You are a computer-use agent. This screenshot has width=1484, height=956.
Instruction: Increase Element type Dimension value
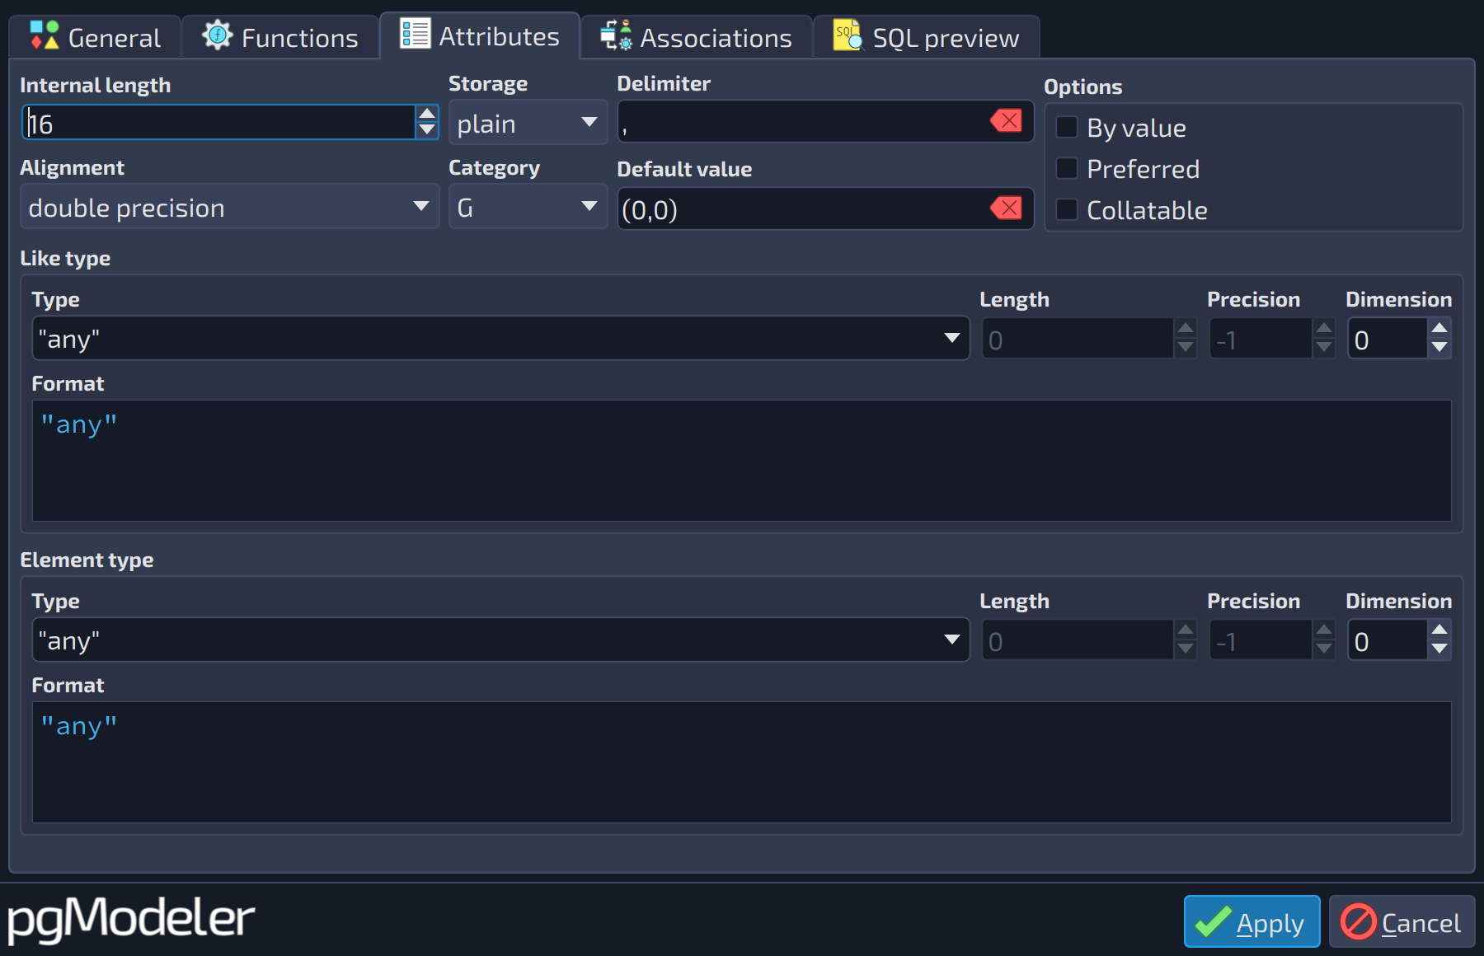tap(1439, 630)
